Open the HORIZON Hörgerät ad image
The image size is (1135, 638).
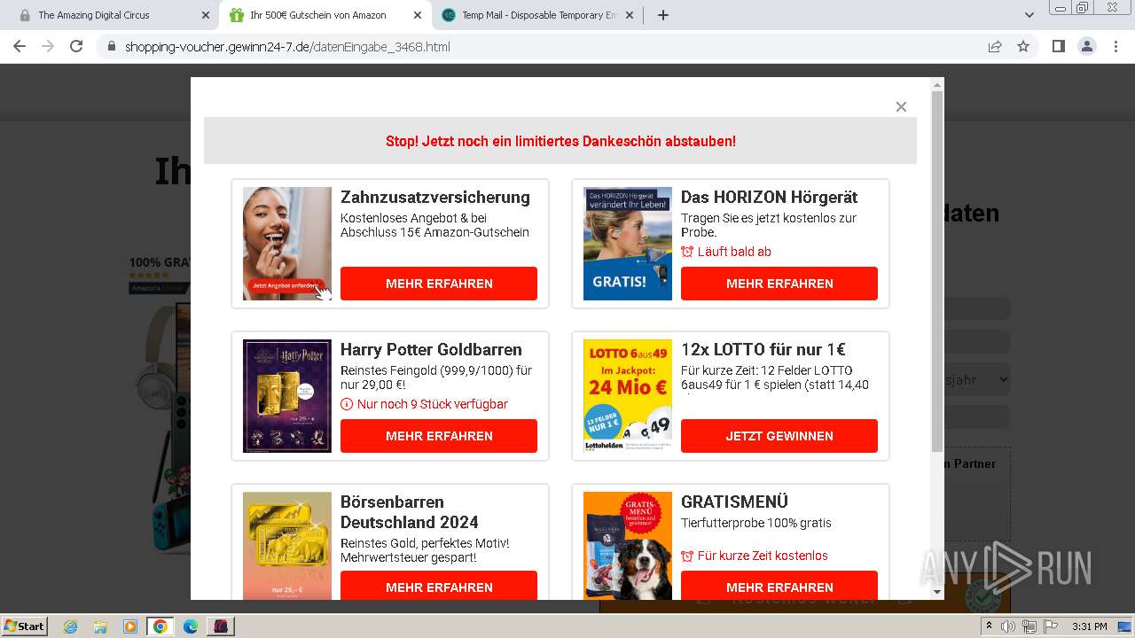tap(628, 244)
